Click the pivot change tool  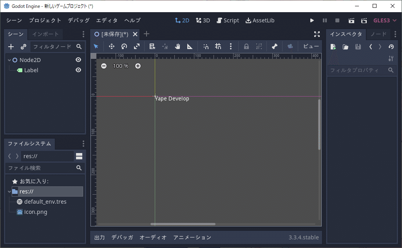tap(165, 46)
